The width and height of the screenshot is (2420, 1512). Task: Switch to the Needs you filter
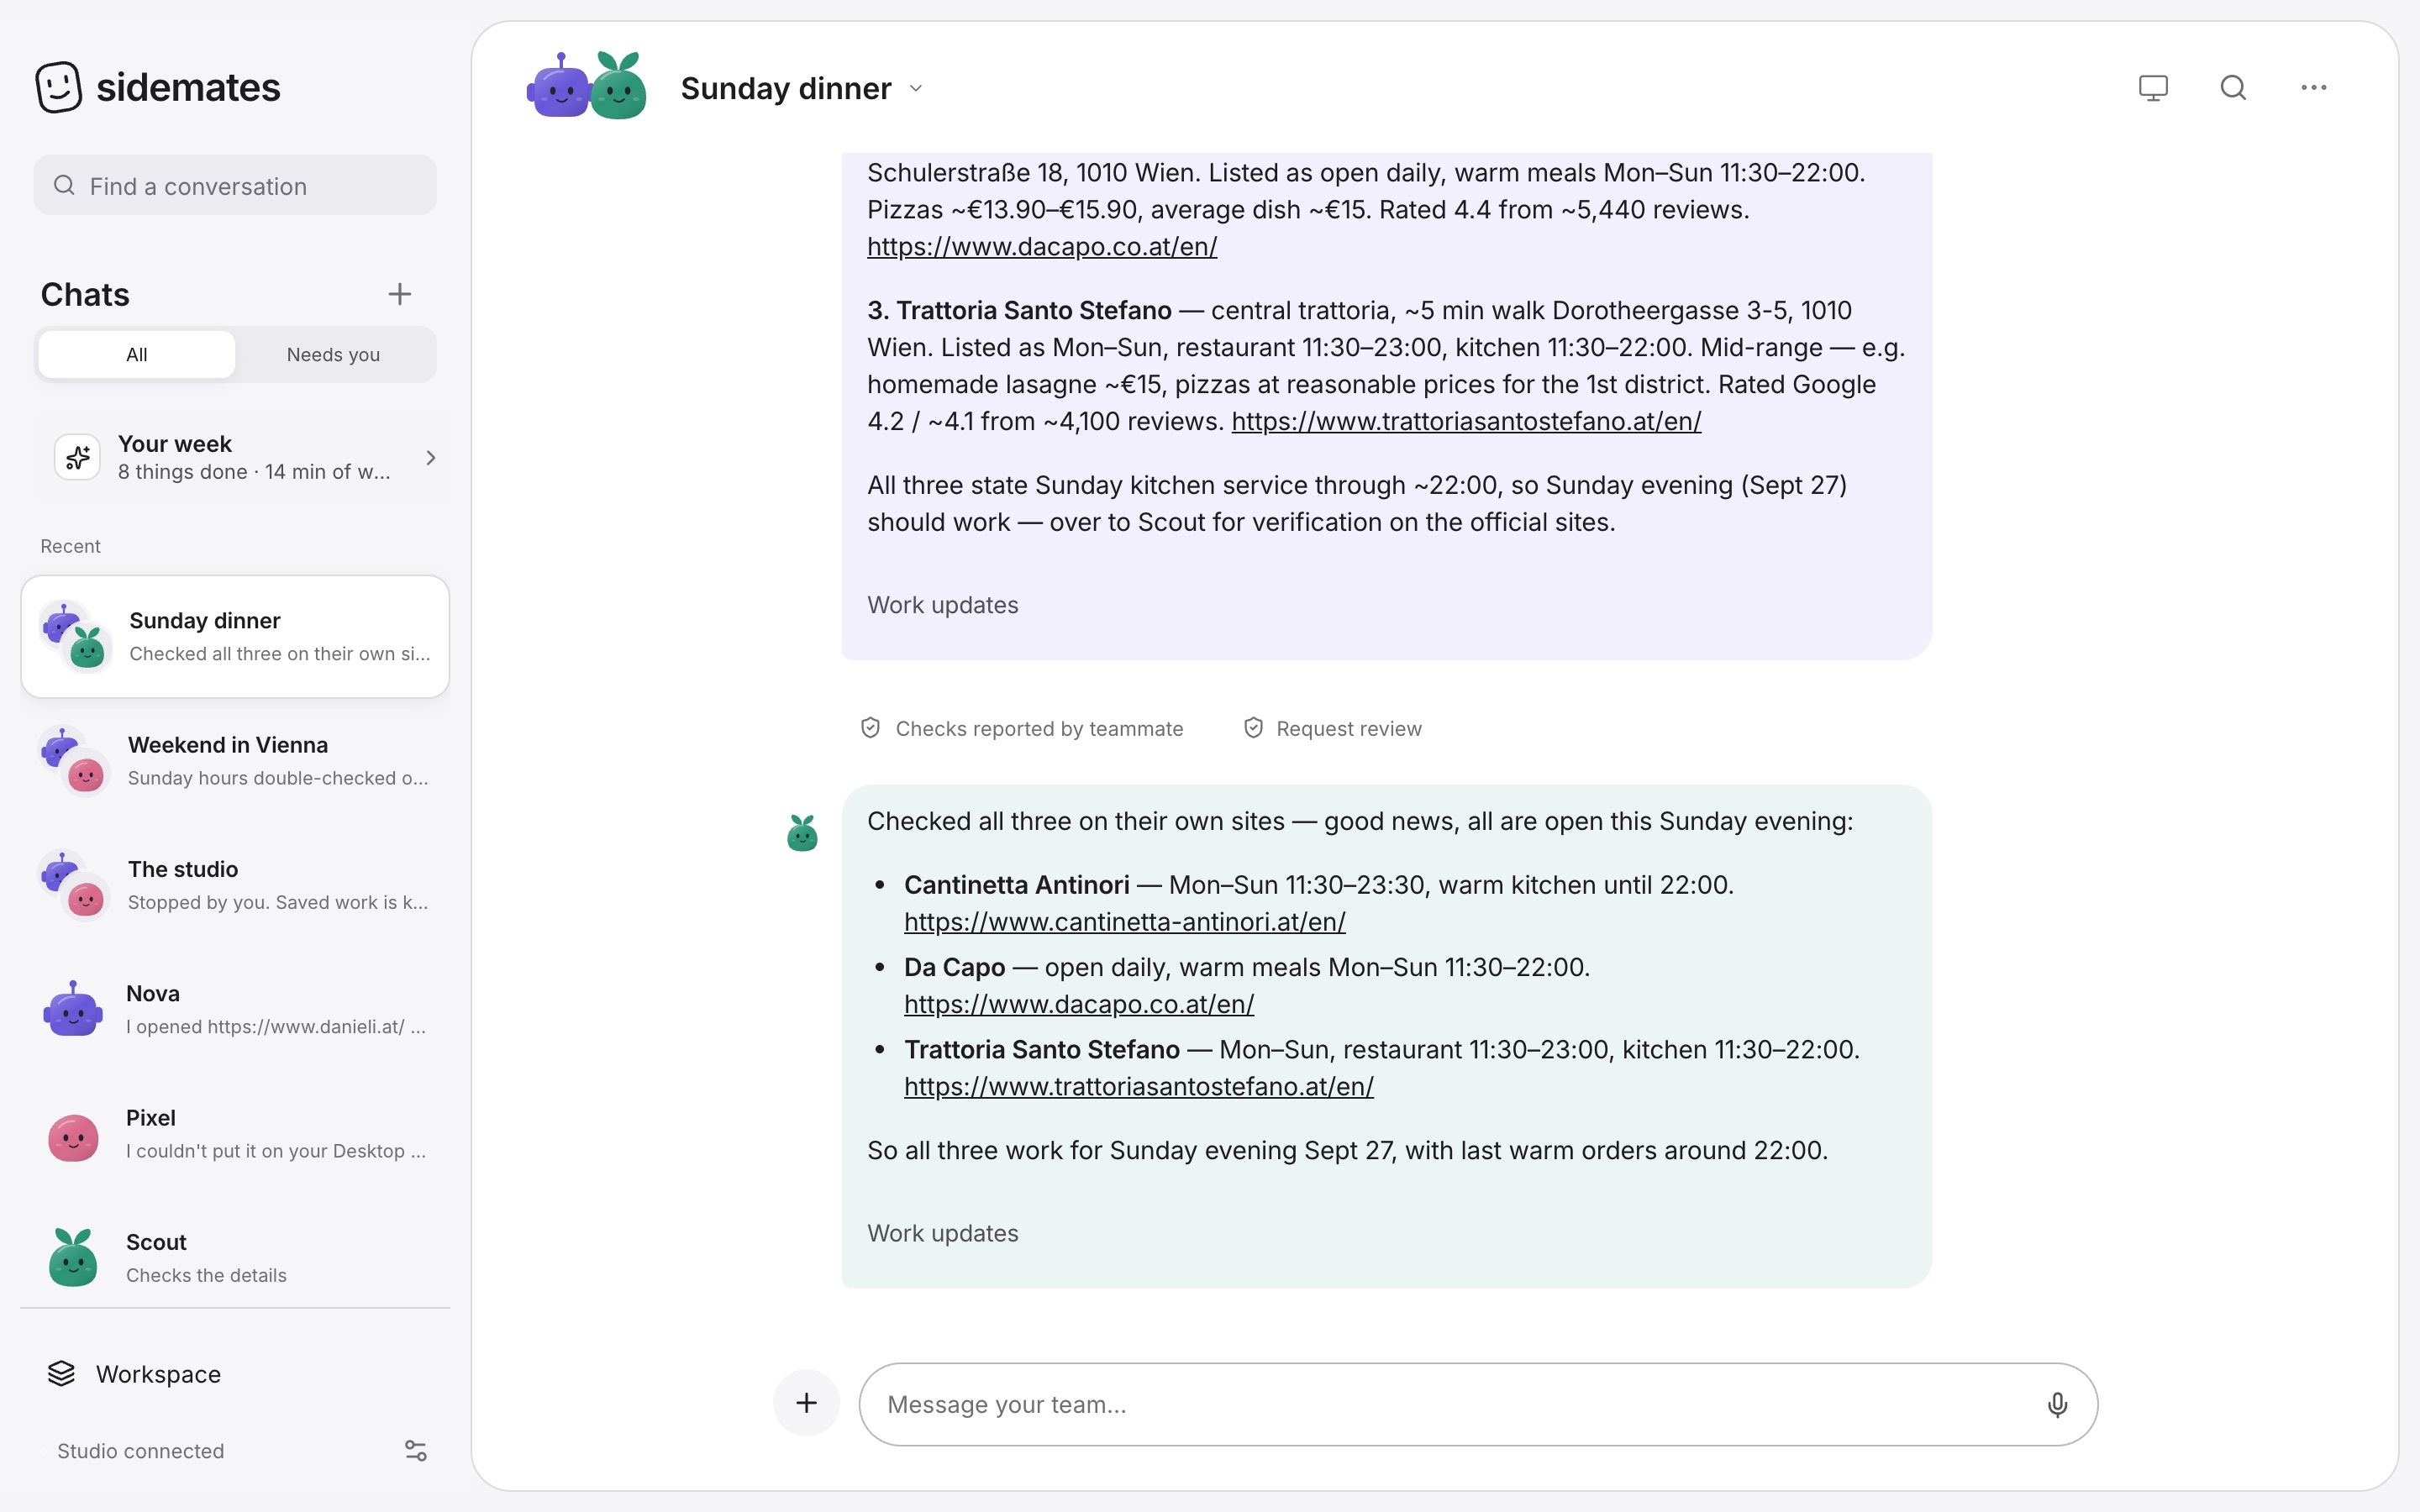pyautogui.click(x=333, y=354)
